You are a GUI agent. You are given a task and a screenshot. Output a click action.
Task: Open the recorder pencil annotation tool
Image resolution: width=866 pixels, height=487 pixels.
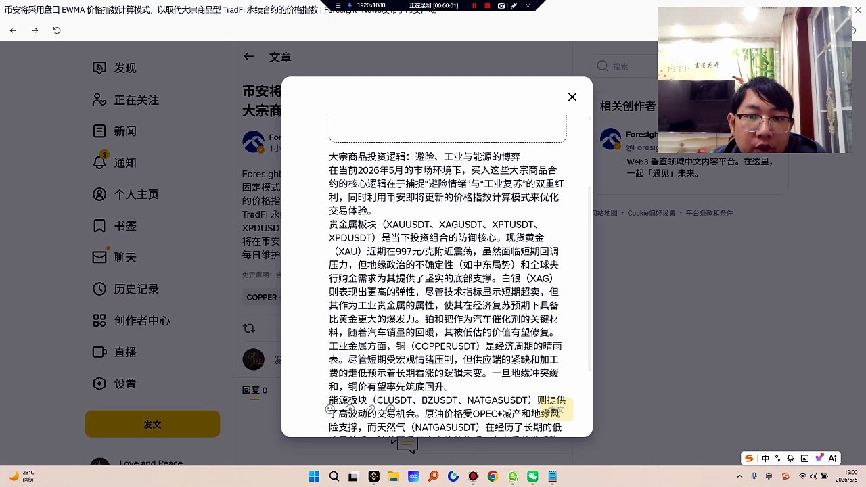pos(514,5)
